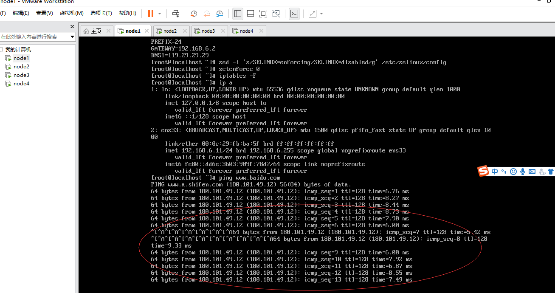This screenshot has width=555, height=293.
Task: Open the library search dropdown arrow
Action: (72, 37)
